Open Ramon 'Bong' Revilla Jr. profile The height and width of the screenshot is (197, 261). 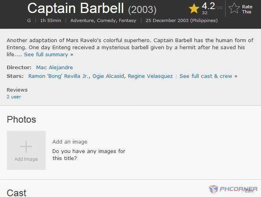tap(59, 76)
